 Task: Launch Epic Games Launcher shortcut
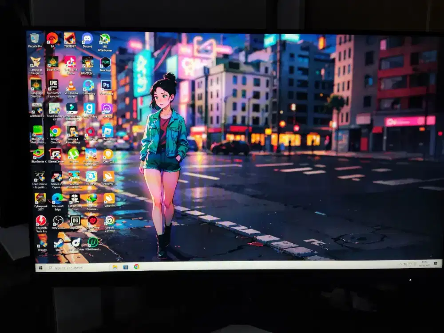point(53,85)
